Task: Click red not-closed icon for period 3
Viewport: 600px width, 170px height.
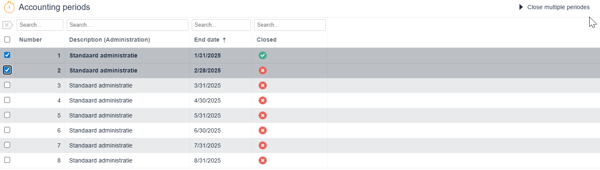Action: tap(262, 85)
